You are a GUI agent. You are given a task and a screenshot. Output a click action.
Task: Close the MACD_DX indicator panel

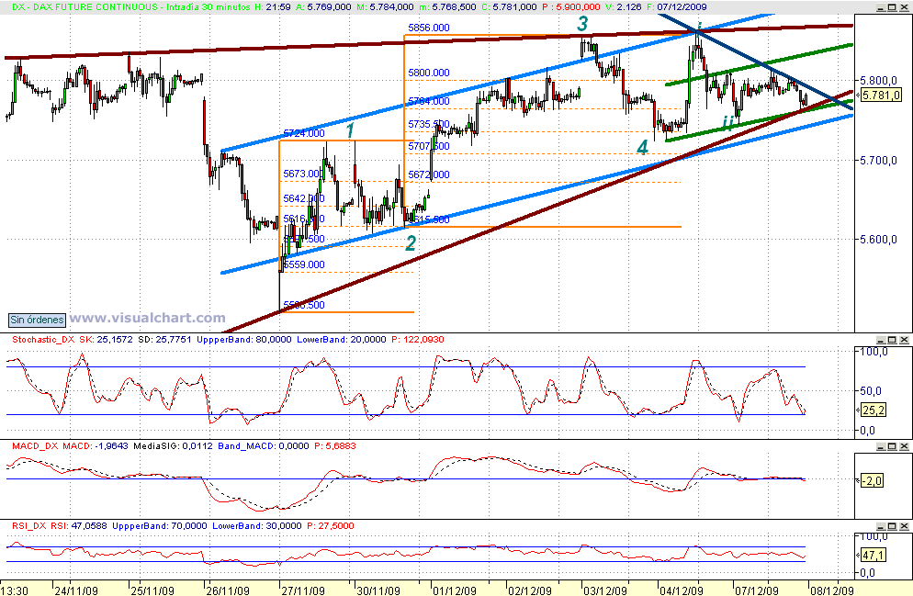pyautogui.click(x=904, y=447)
